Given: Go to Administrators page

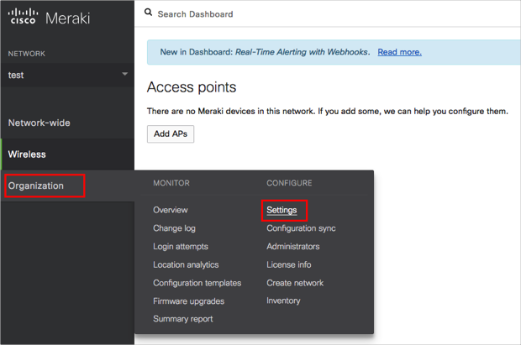Looking at the screenshot, I should pos(293,247).
